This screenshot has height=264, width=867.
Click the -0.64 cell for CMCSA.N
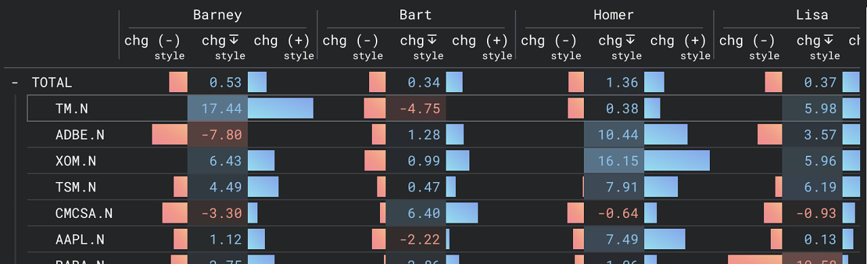coord(614,213)
